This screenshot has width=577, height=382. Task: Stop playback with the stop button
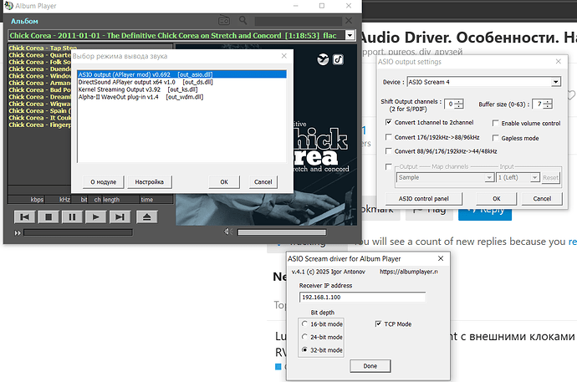[x=49, y=217]
